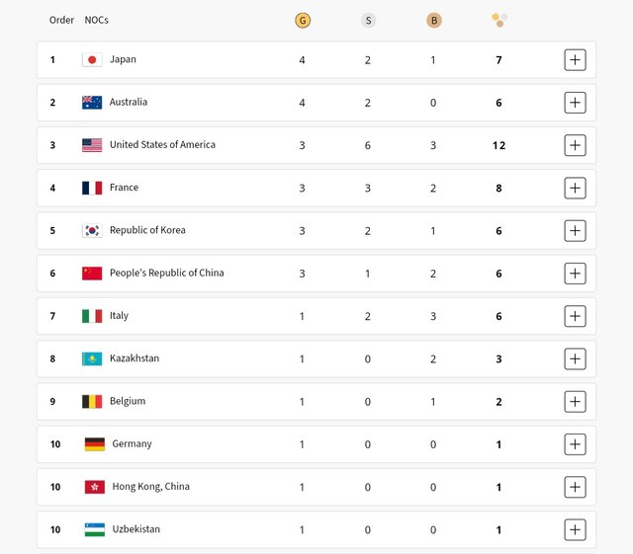The height and width of the screenshot is (554, 633).
Task: Expand the Japan medal details
Action: [x=575, y=60]
